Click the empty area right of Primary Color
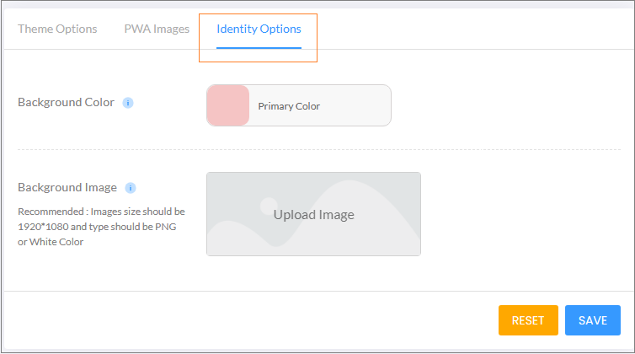The image size is (635, 354). [x=355, y=106]
